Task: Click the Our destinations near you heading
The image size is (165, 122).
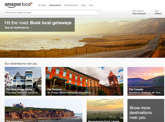Action: coord(21,64)
